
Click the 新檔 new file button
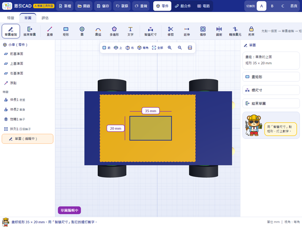[65, 6]
